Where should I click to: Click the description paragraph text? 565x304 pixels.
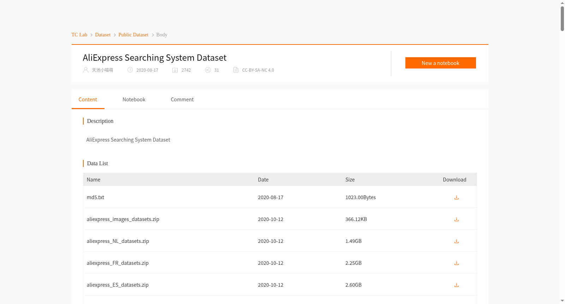[x=128, y=140]
